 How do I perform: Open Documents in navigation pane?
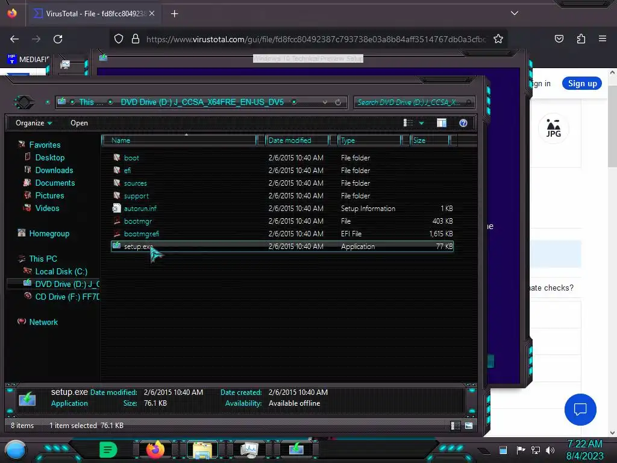pyautogui.click(x=55, y=183)
